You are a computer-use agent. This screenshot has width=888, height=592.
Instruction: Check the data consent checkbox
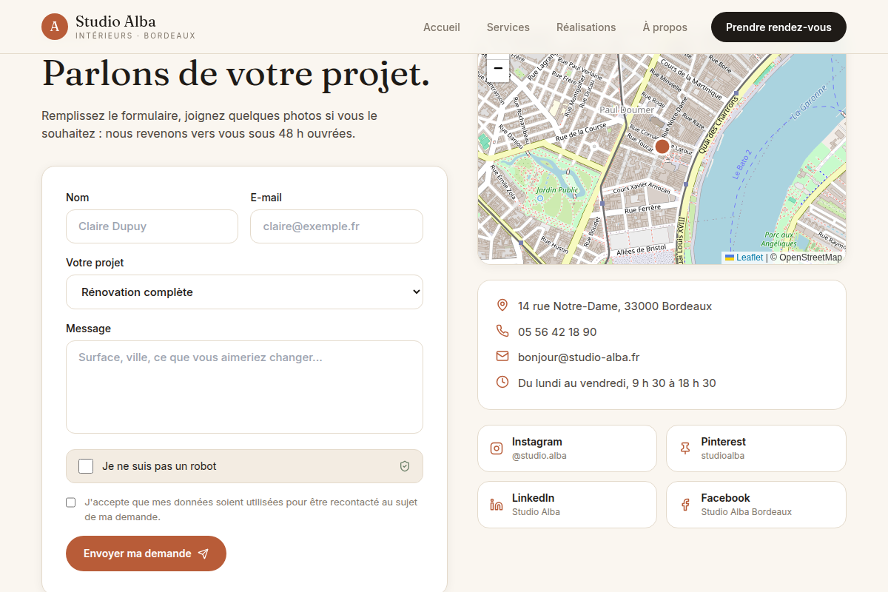(x=71, y=502)
